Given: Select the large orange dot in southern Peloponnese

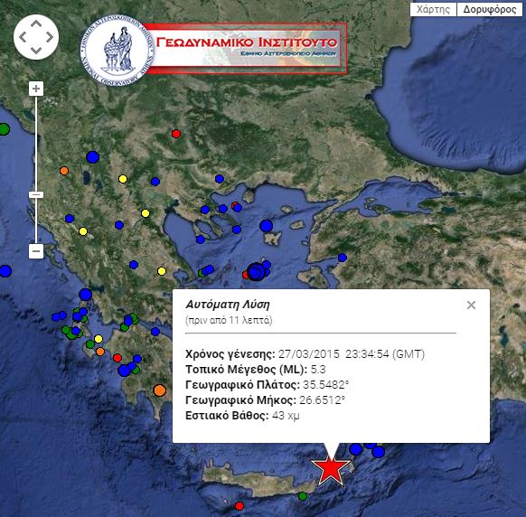Looking at the screenshot, I should coord(160,390).
